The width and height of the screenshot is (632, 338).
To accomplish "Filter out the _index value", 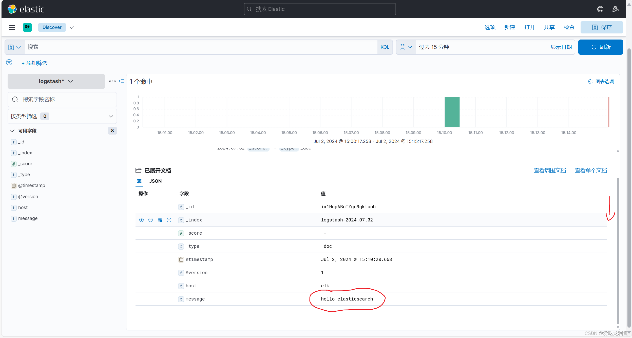I will coord(150,220).
